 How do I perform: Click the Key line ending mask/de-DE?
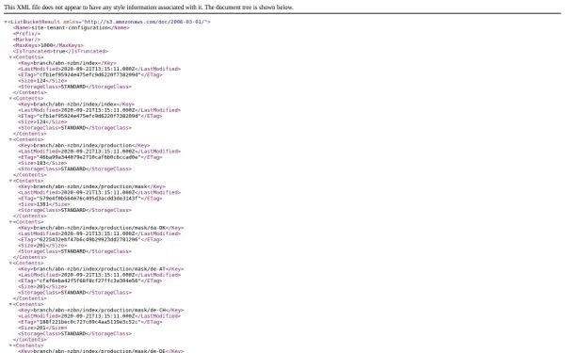click(x=101, y=350)
